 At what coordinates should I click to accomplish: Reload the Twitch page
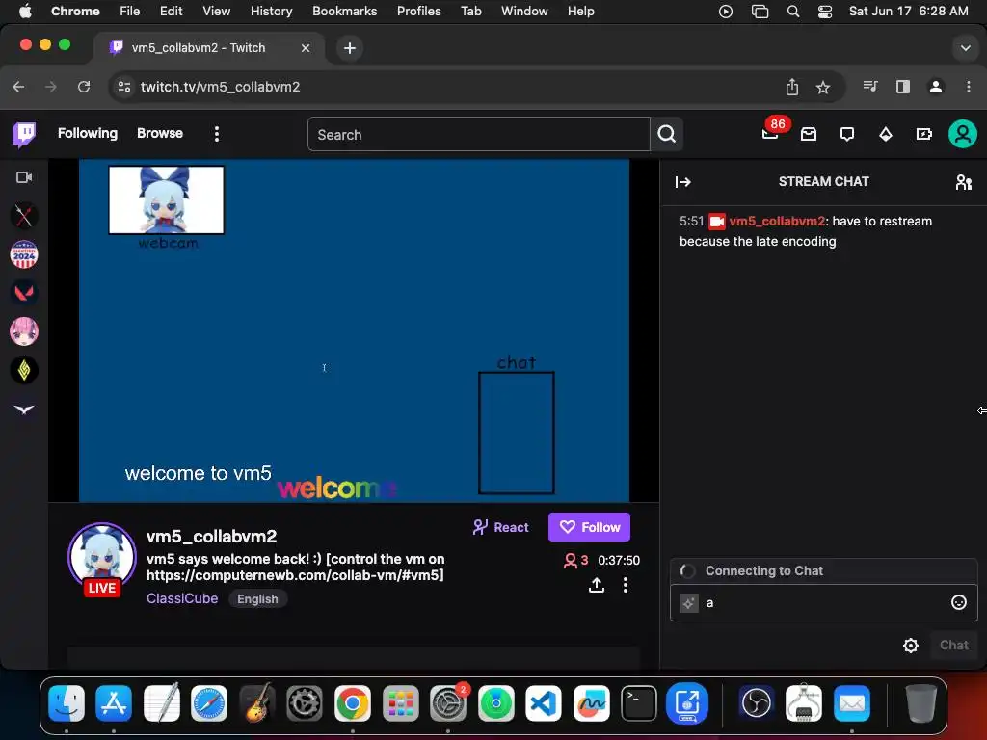pyautogui.click(x=84, y=87)
